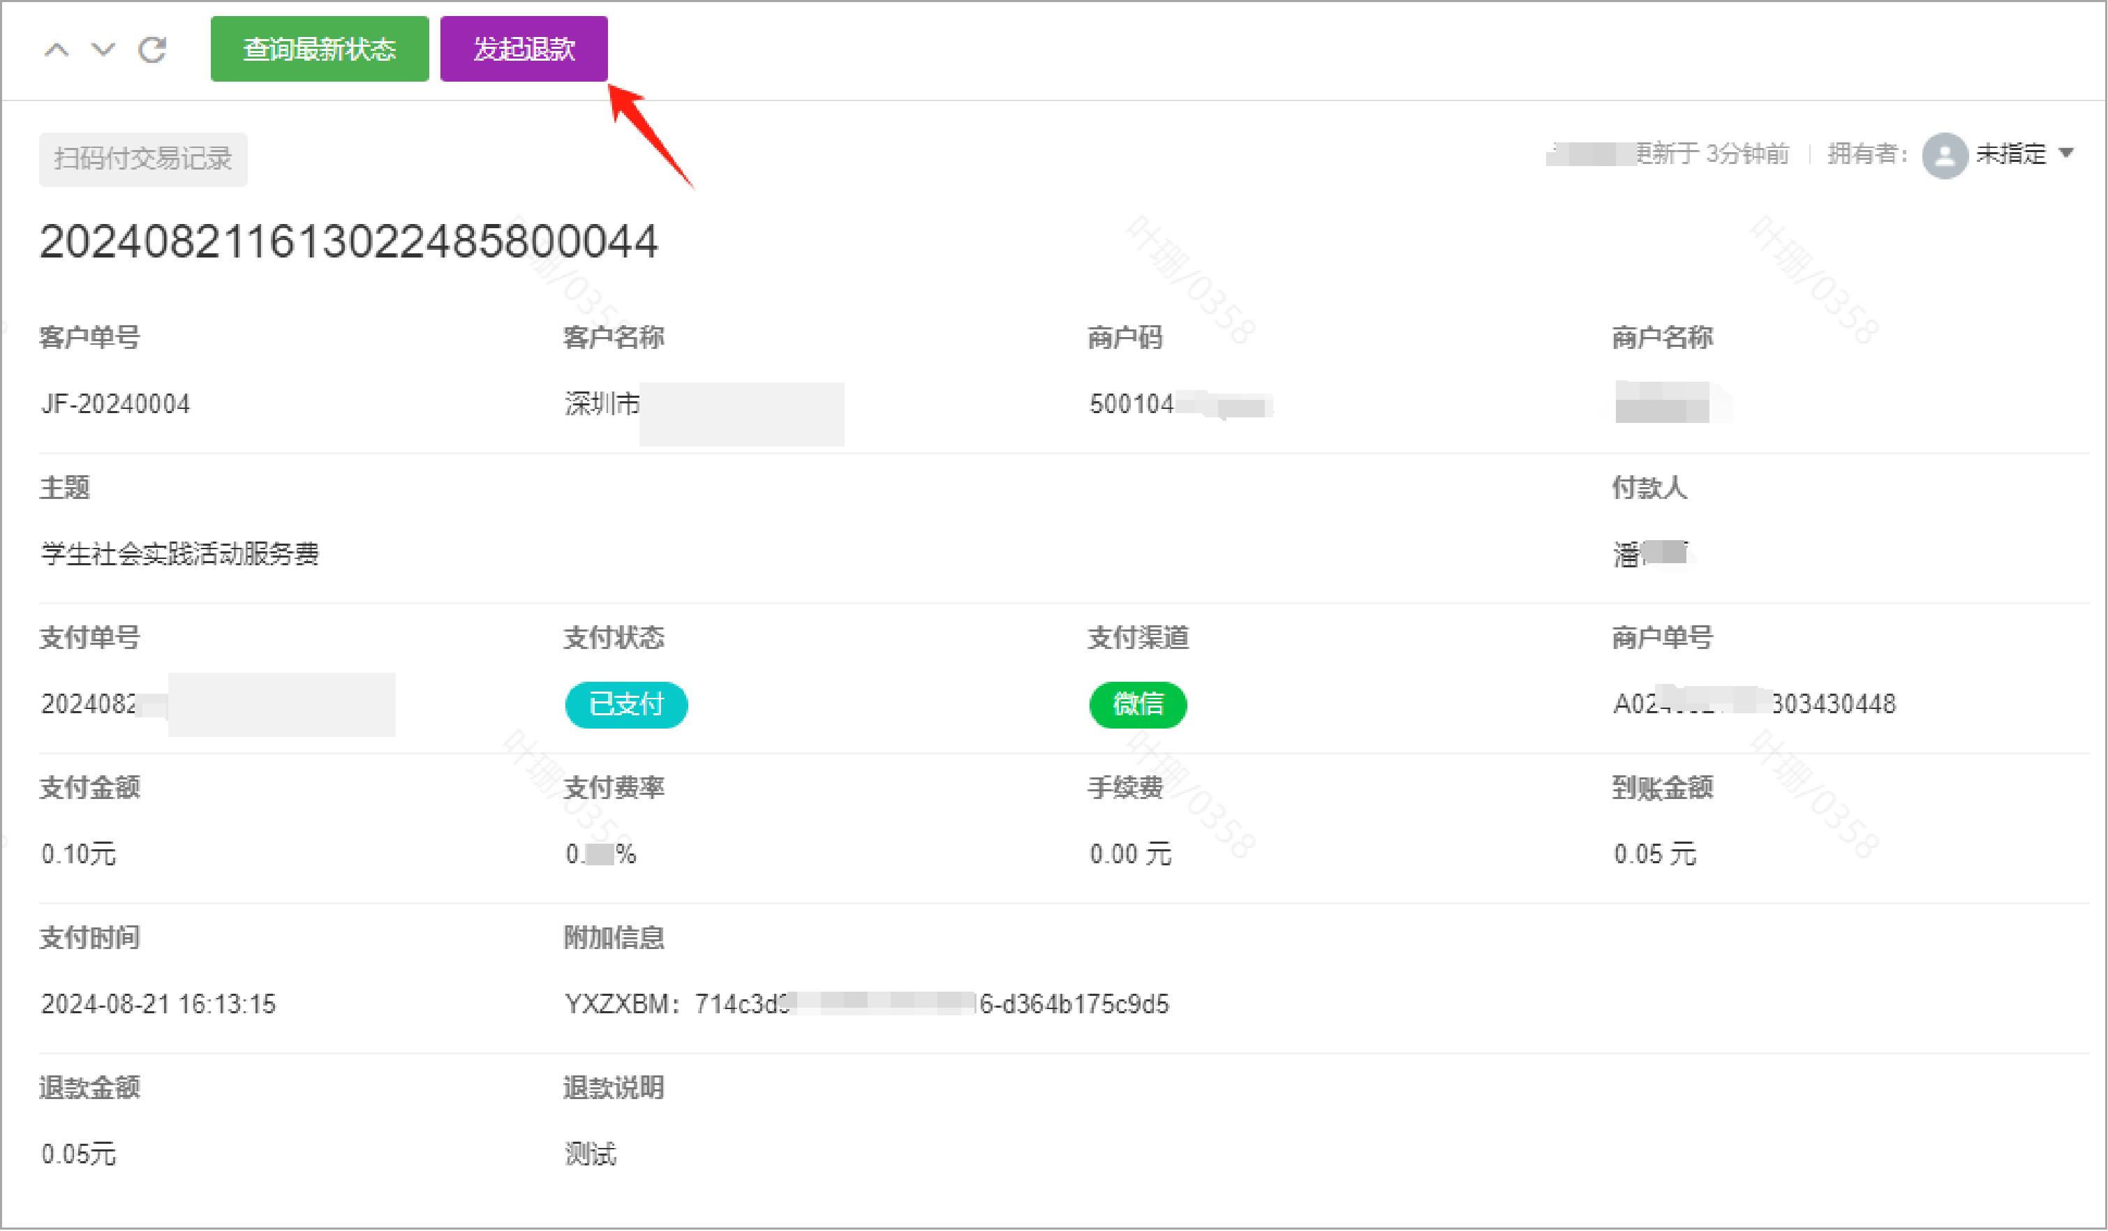Click the 微信 payment channel badge

(1137, 704)
